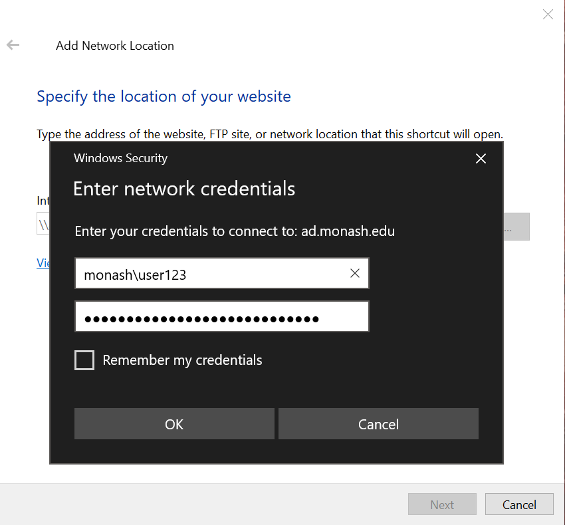Screen dimensions: 565x525
Task: Click the Windows Security title bar
Action: click(266, 158)
